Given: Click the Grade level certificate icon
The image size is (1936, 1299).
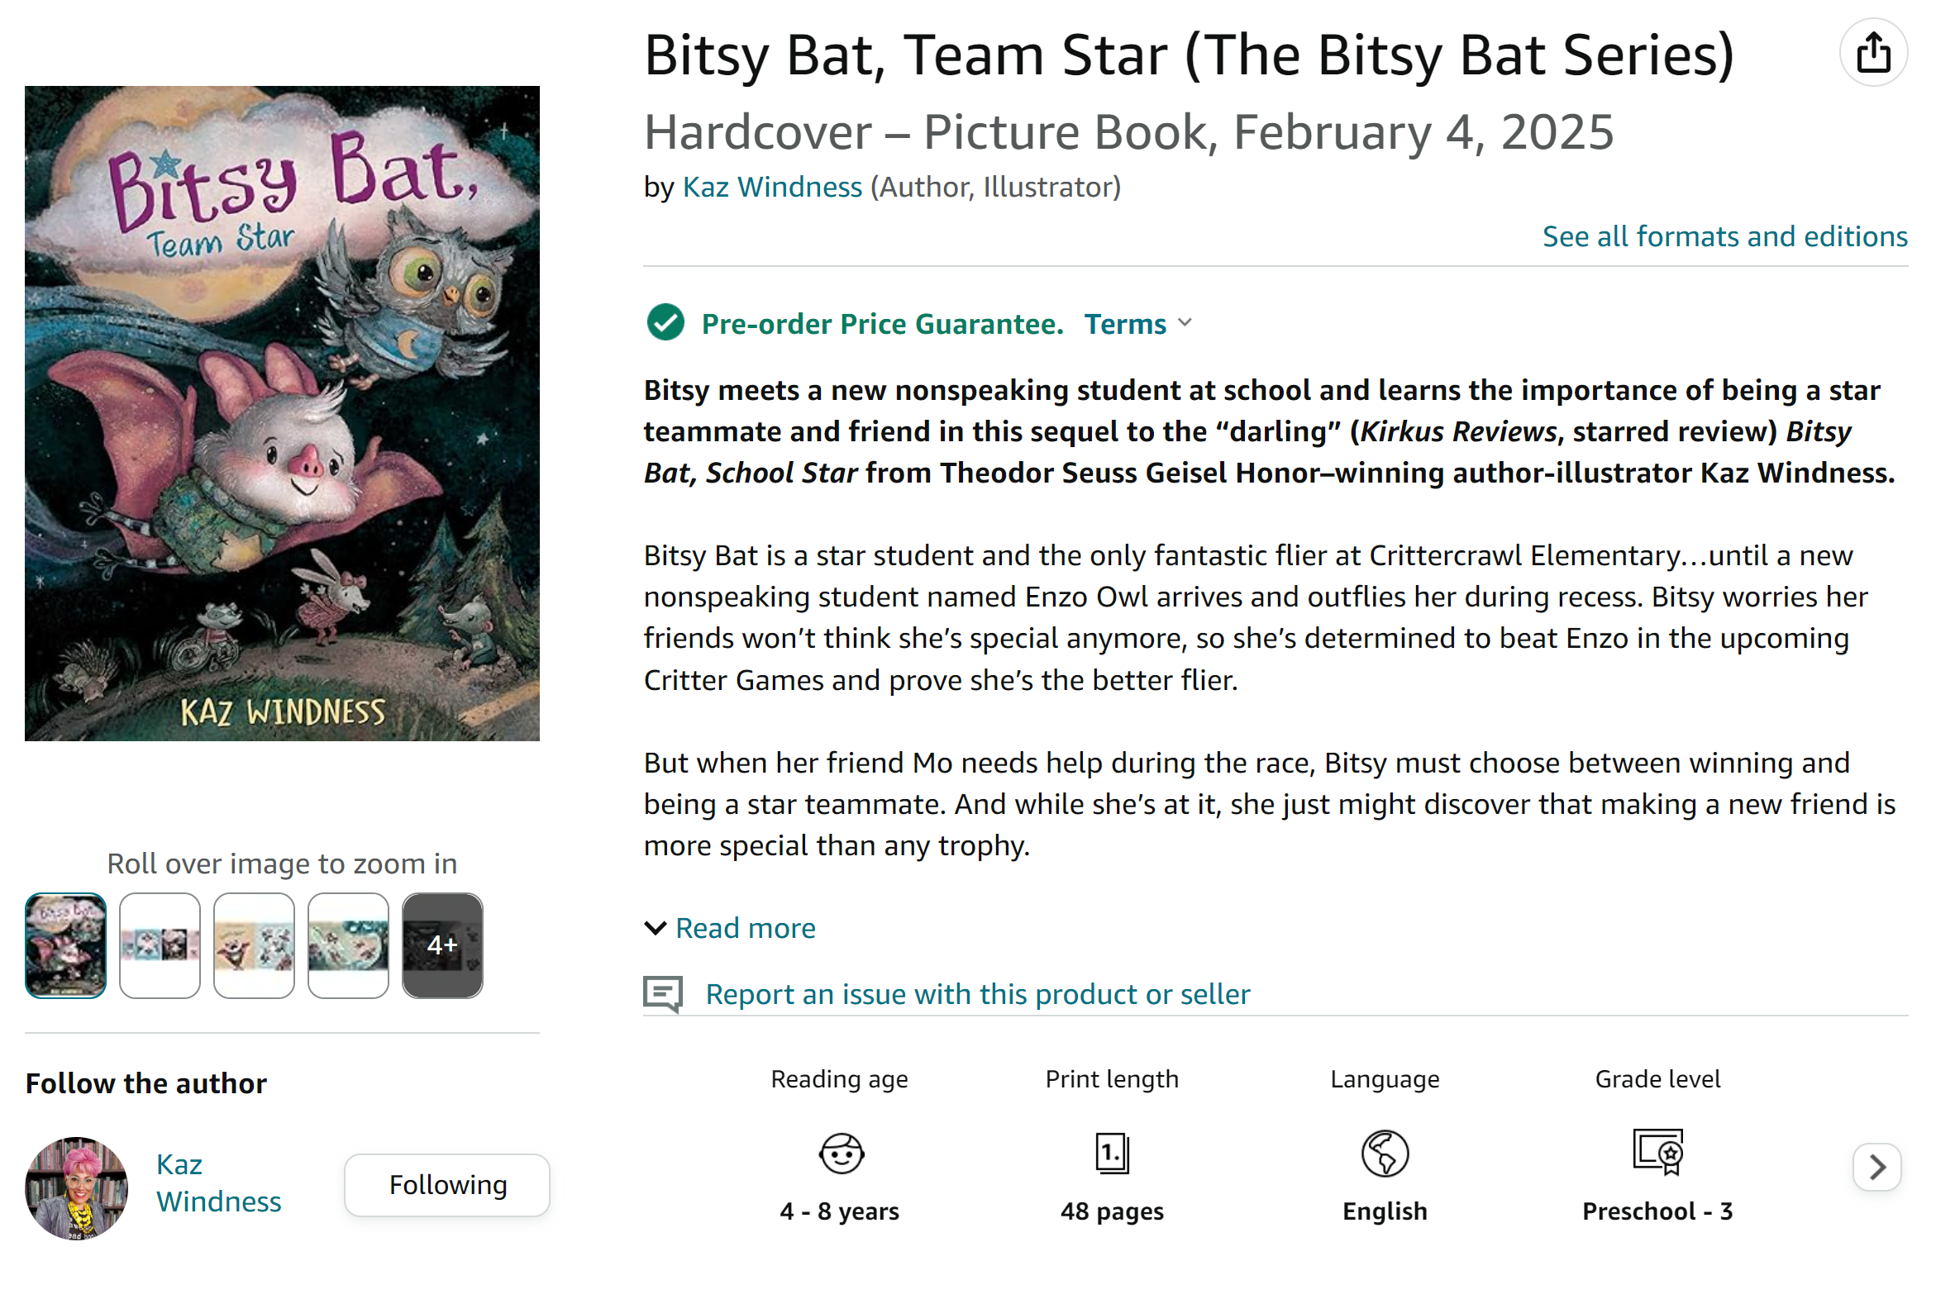Looking at the screenshot, I should (1657, 1152).
